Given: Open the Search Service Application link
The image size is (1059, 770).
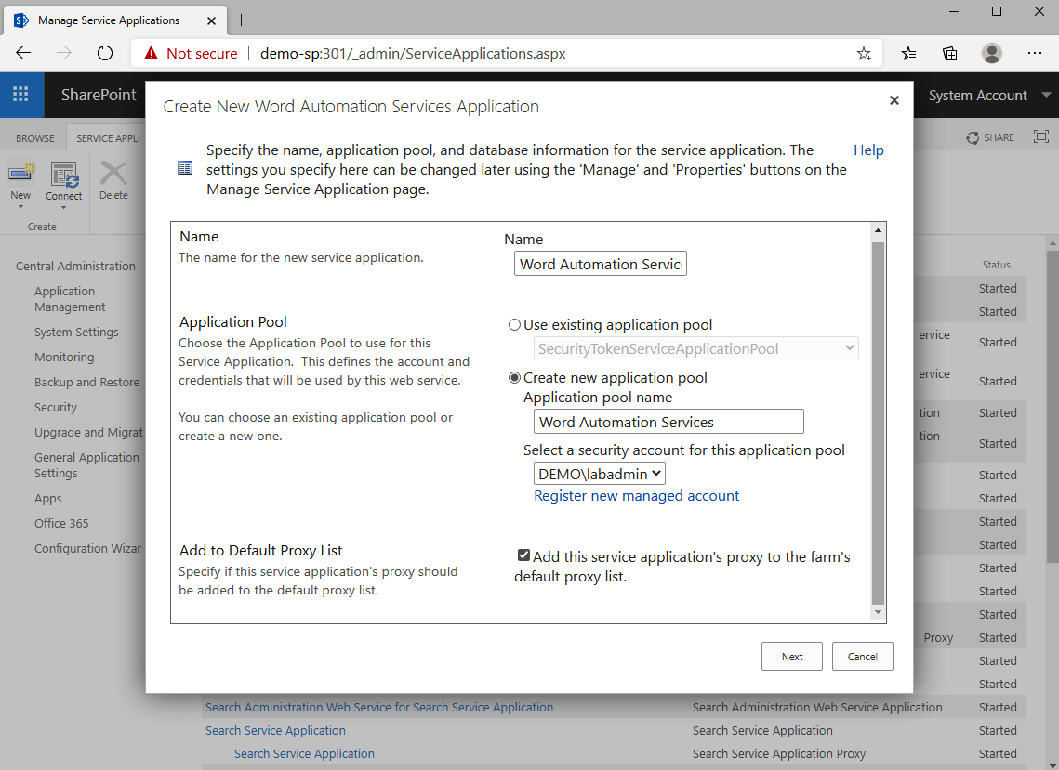Looking at the screenshot, I should click(x=275, y=730).
